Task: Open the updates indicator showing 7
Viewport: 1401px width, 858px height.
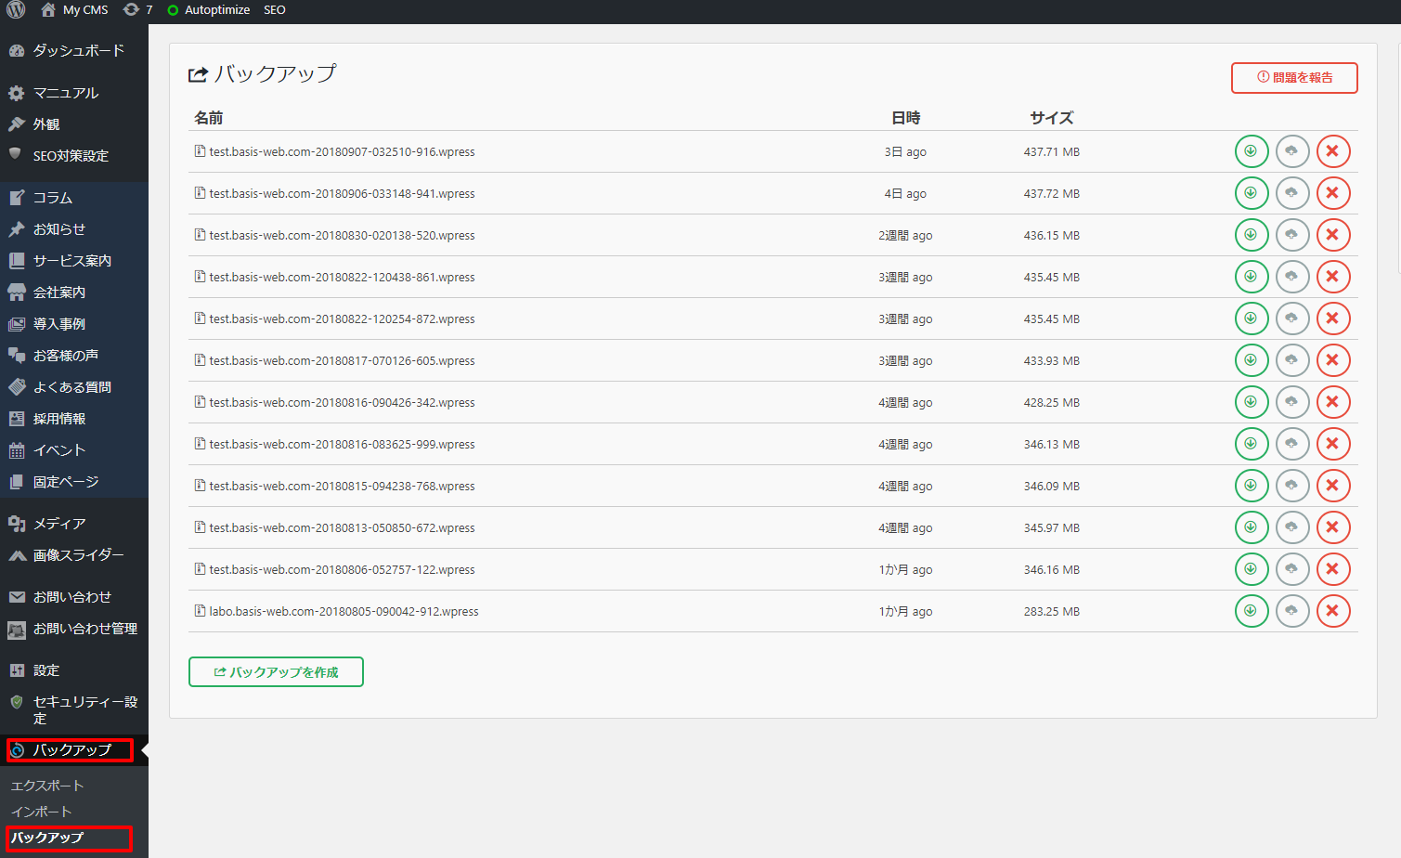Action: (x=137, y=10)
